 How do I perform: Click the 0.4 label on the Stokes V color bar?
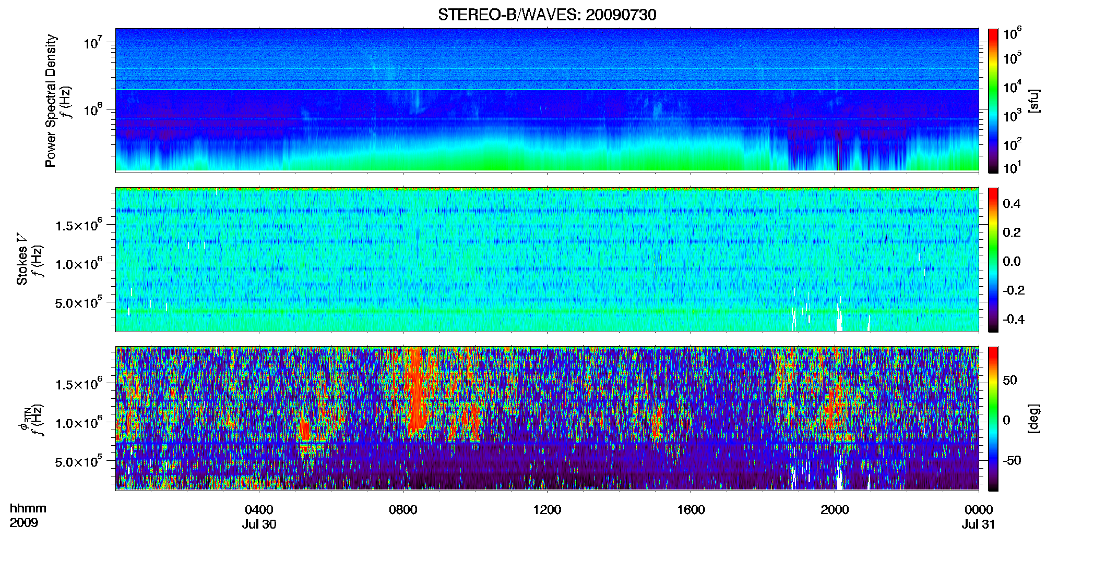point(1012,204)
